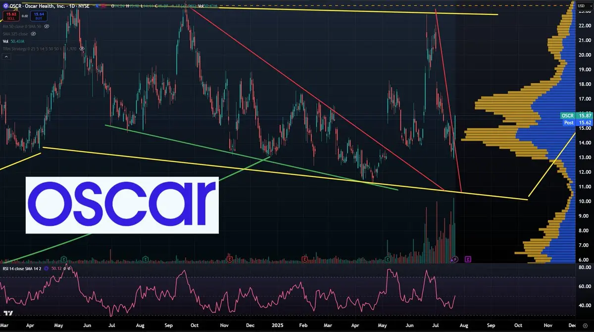Click the purple lightning event marker
The image size is (594, 332).
[455, 259]
